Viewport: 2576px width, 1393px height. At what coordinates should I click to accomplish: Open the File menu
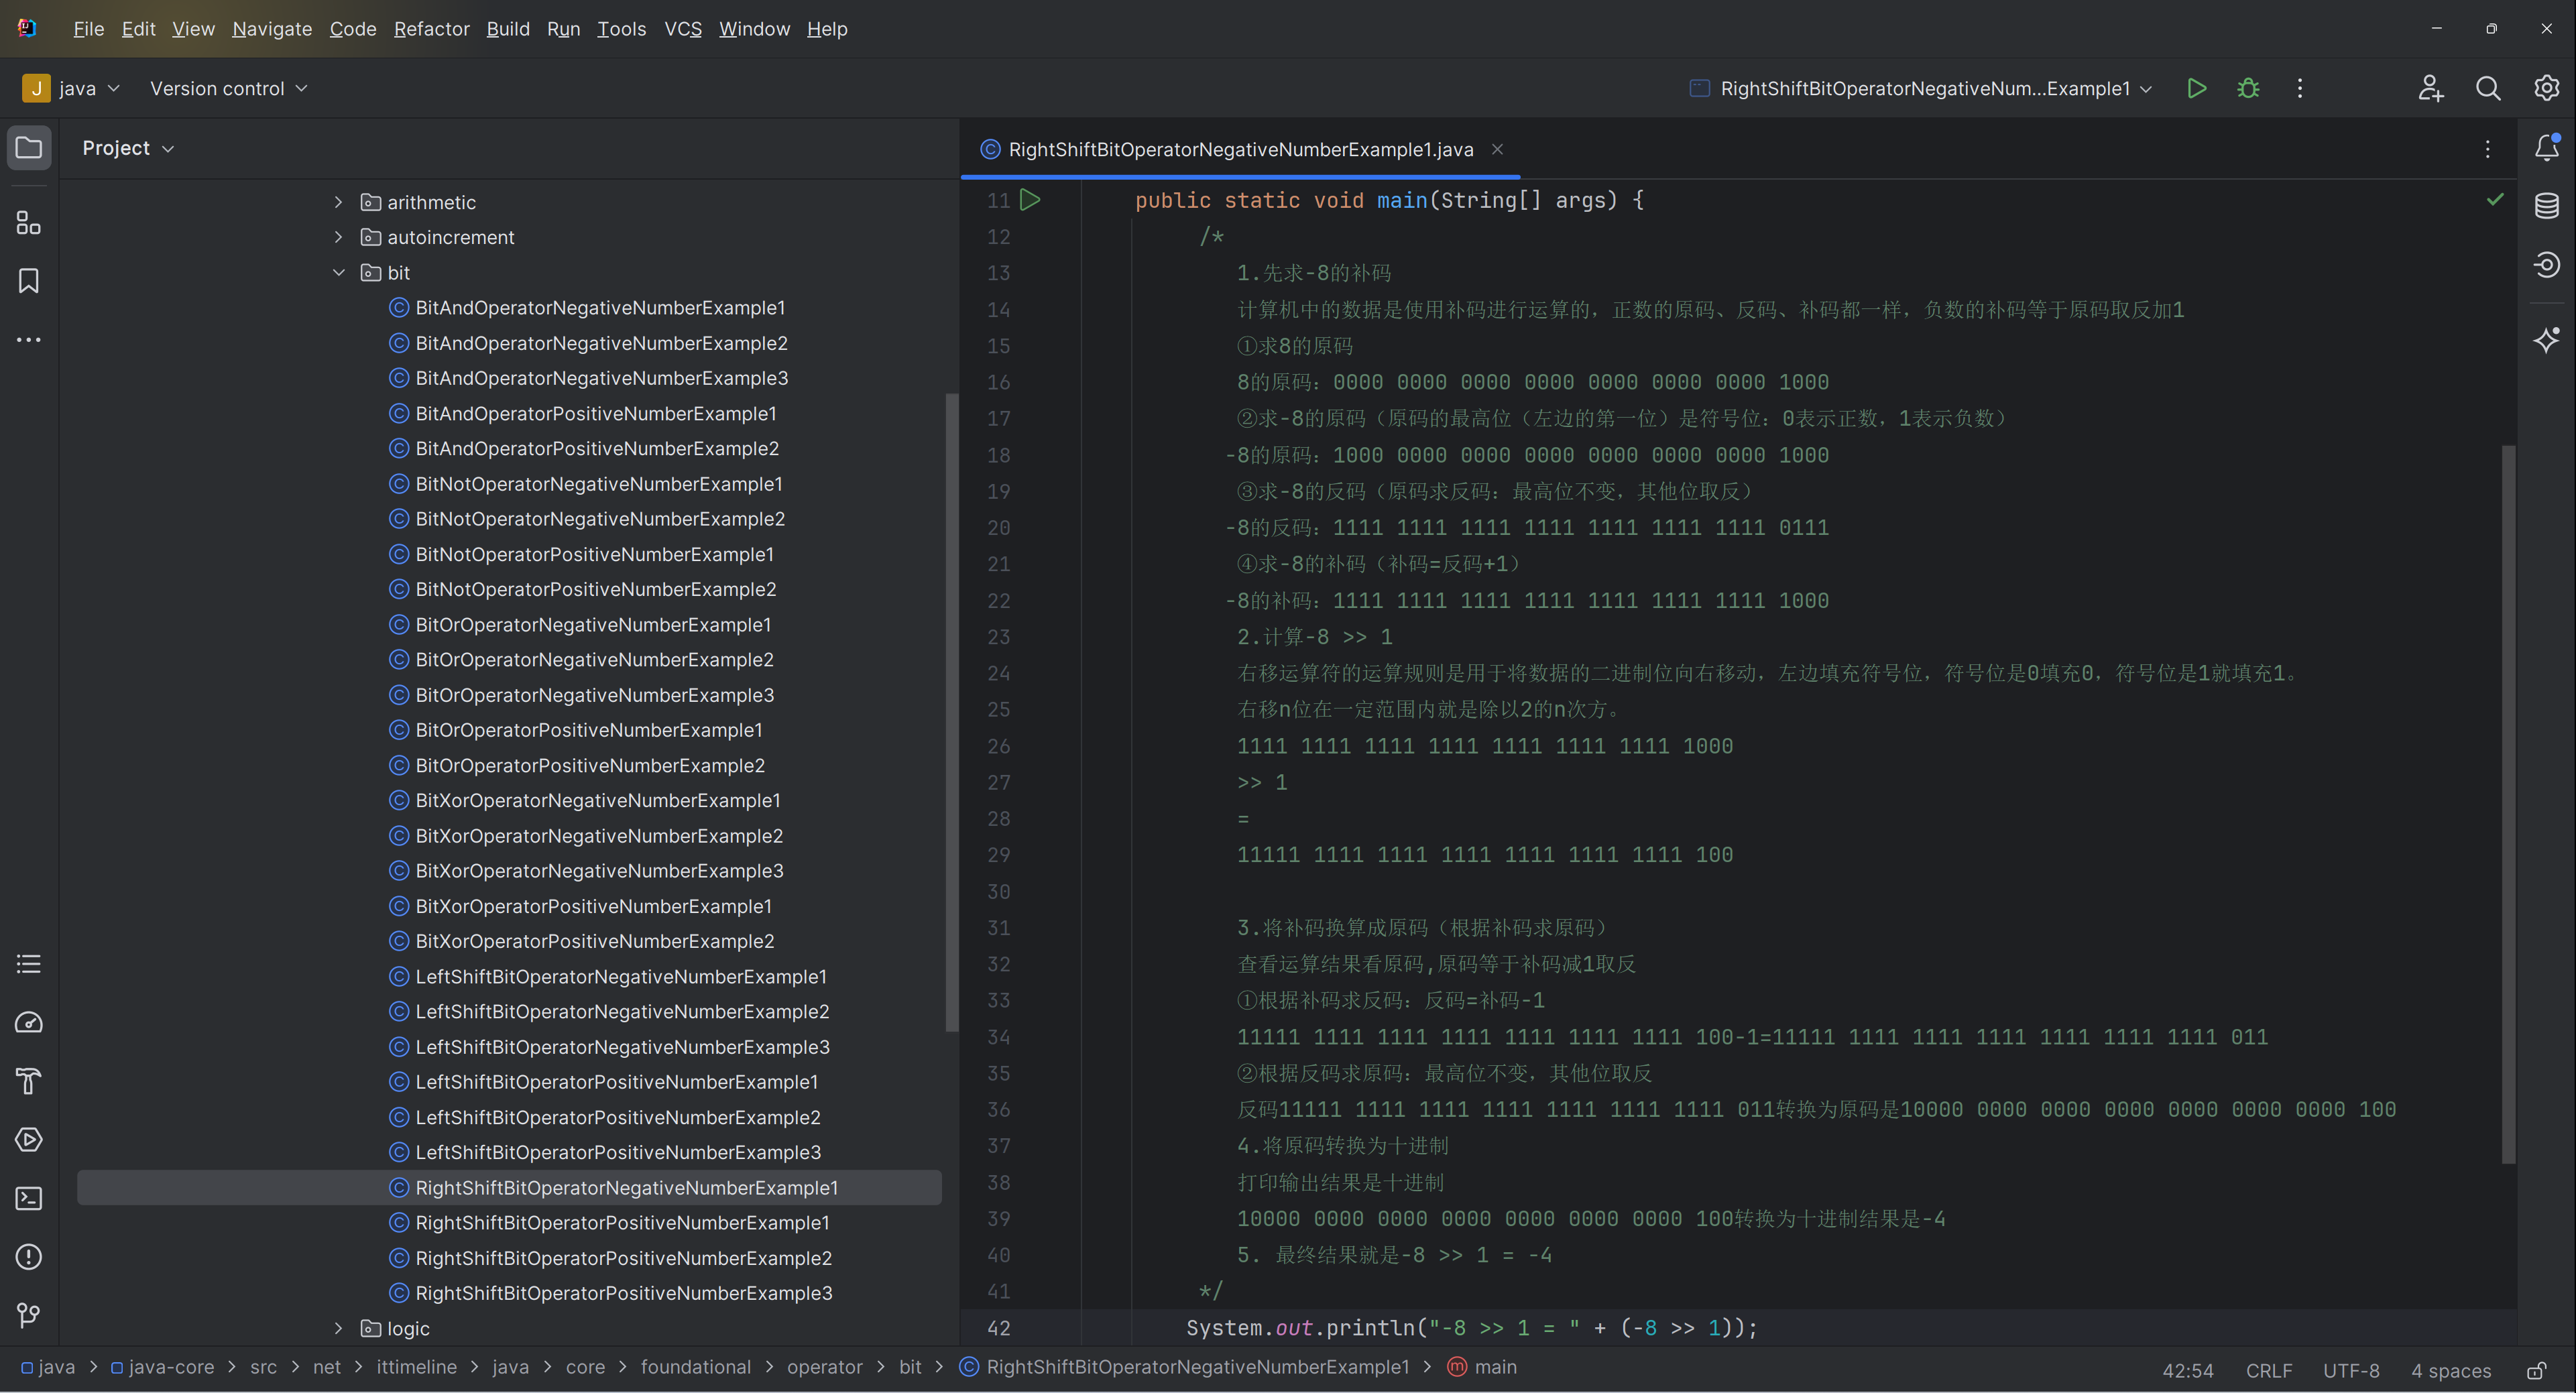pos(88,29)
